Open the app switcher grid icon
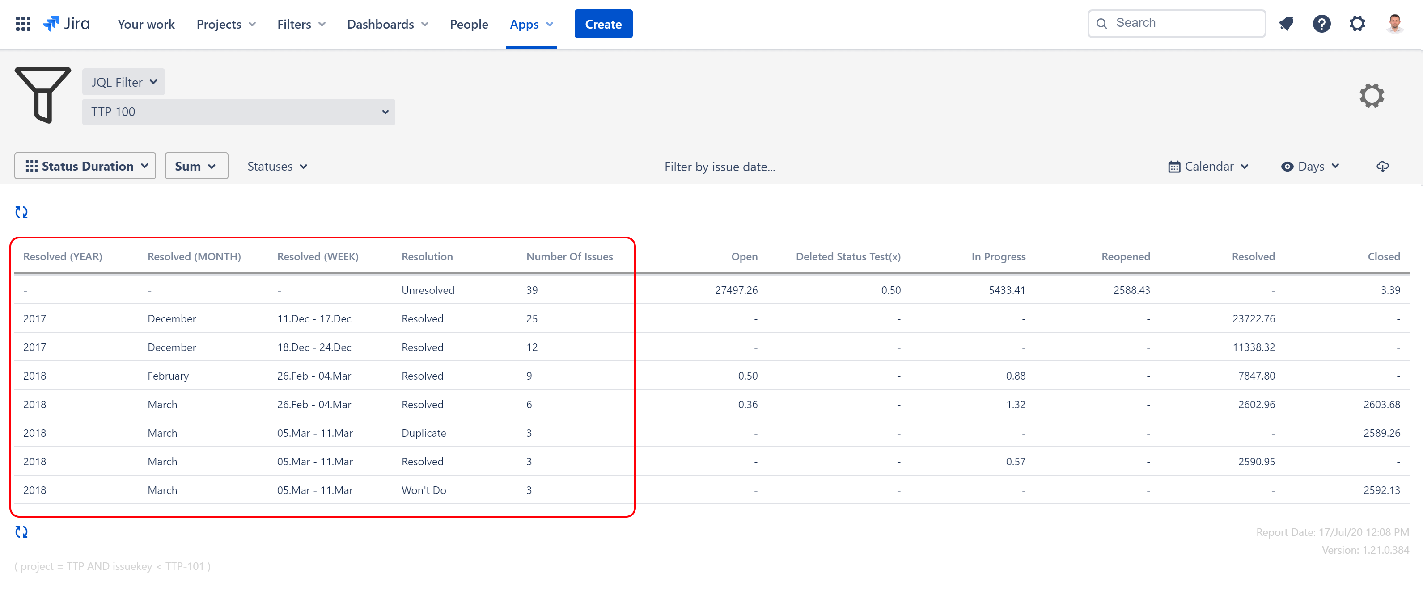The image size is (1423, 594). (x=23, y=24)
